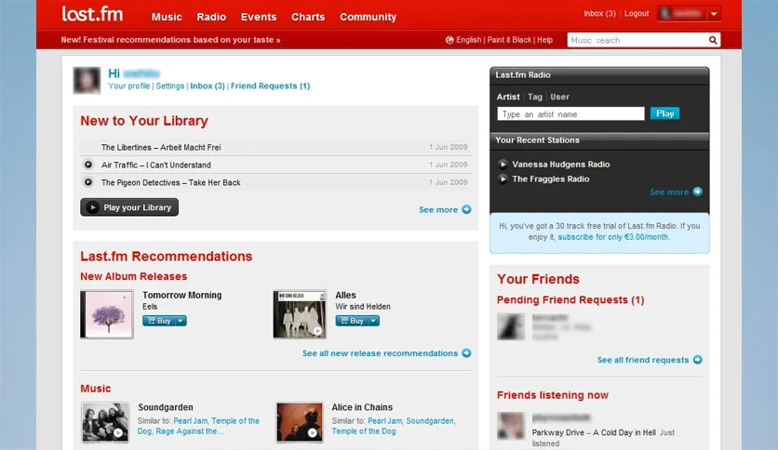Open the user account dropdown arrow
Image resolution: width=778 pixels, height=450 pixels.
coord(714,14)
